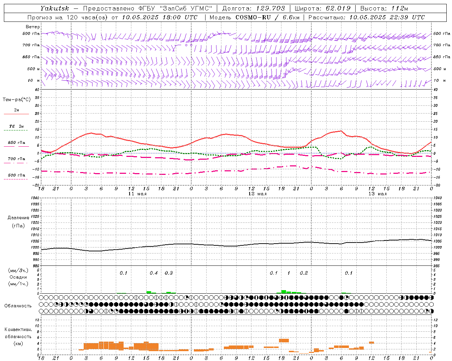
Task: Click the "(мм/3ч.)" precipitation unit label
Action: [18, 270]
